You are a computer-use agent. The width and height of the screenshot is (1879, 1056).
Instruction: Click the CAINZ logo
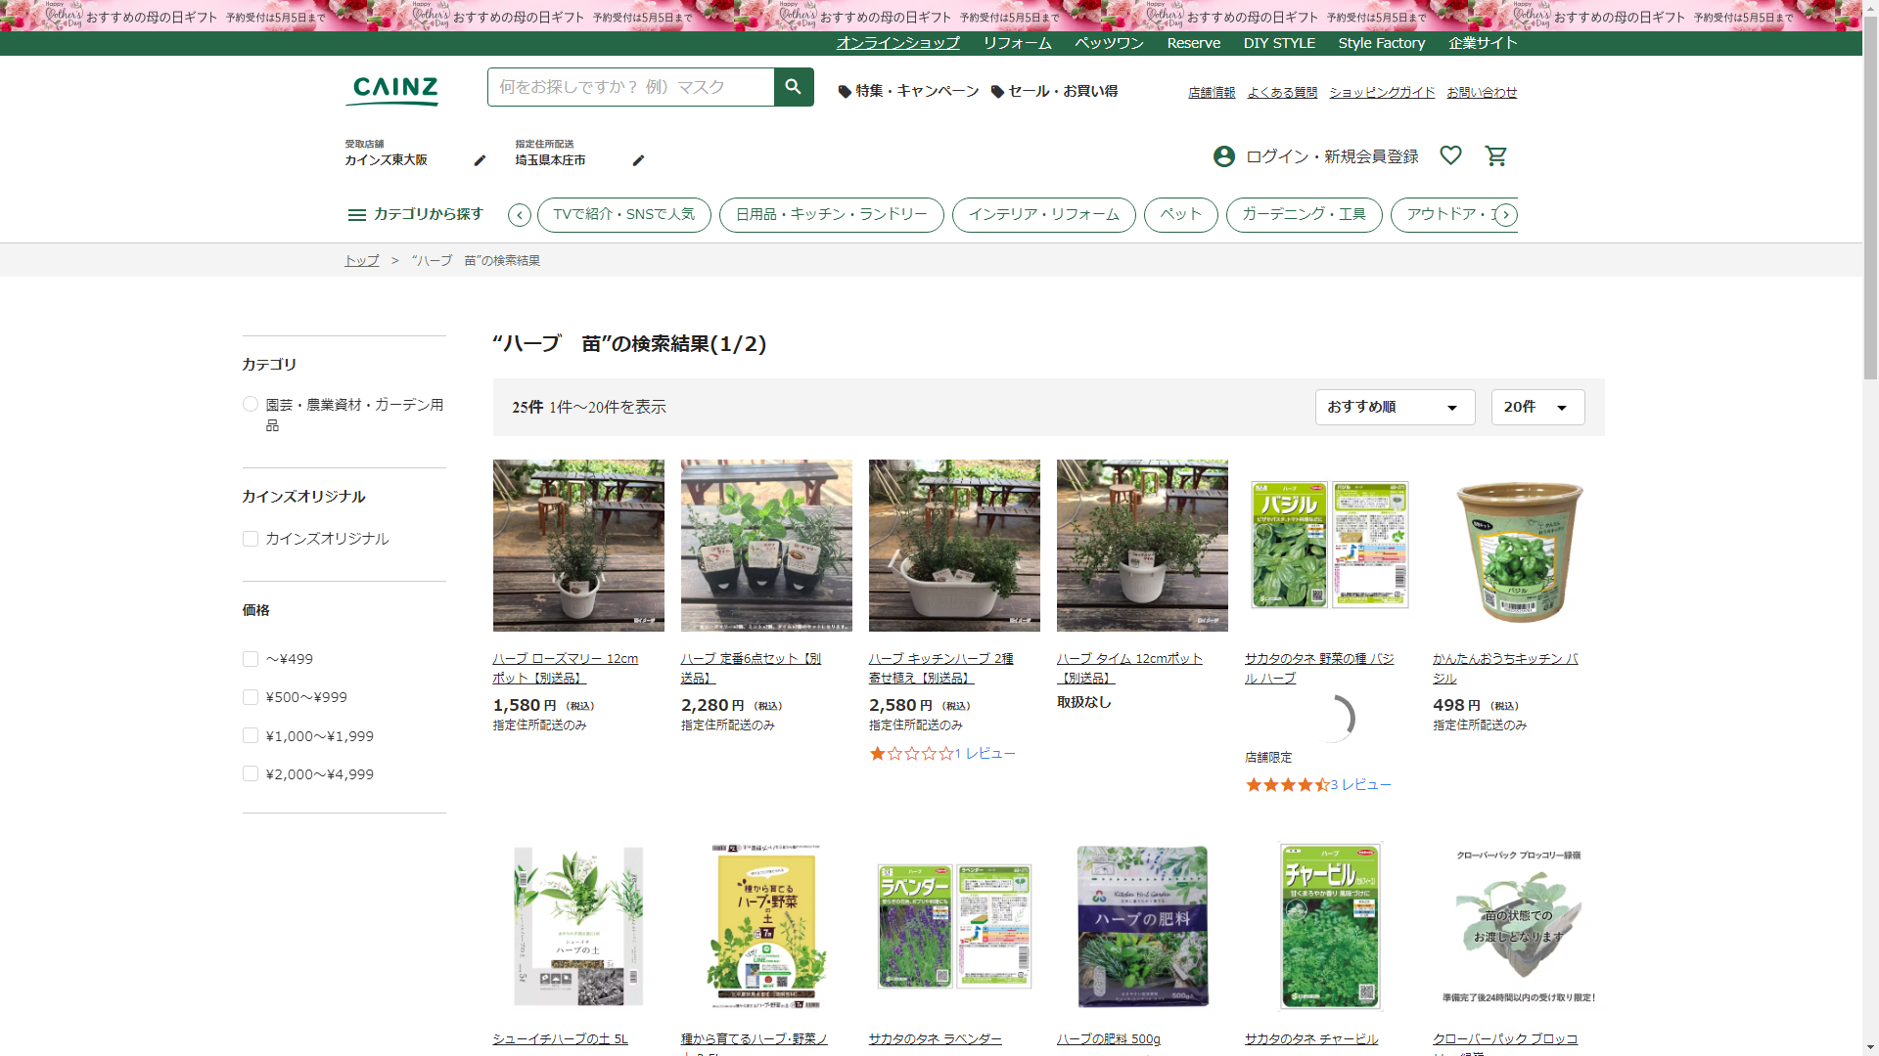tap(394, 90)
